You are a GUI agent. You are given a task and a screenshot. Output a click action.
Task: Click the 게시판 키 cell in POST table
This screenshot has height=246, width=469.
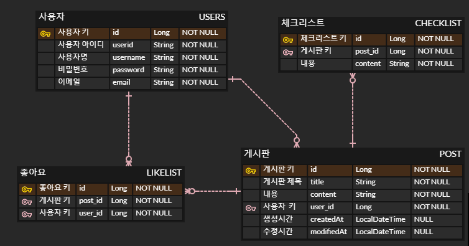284,170
